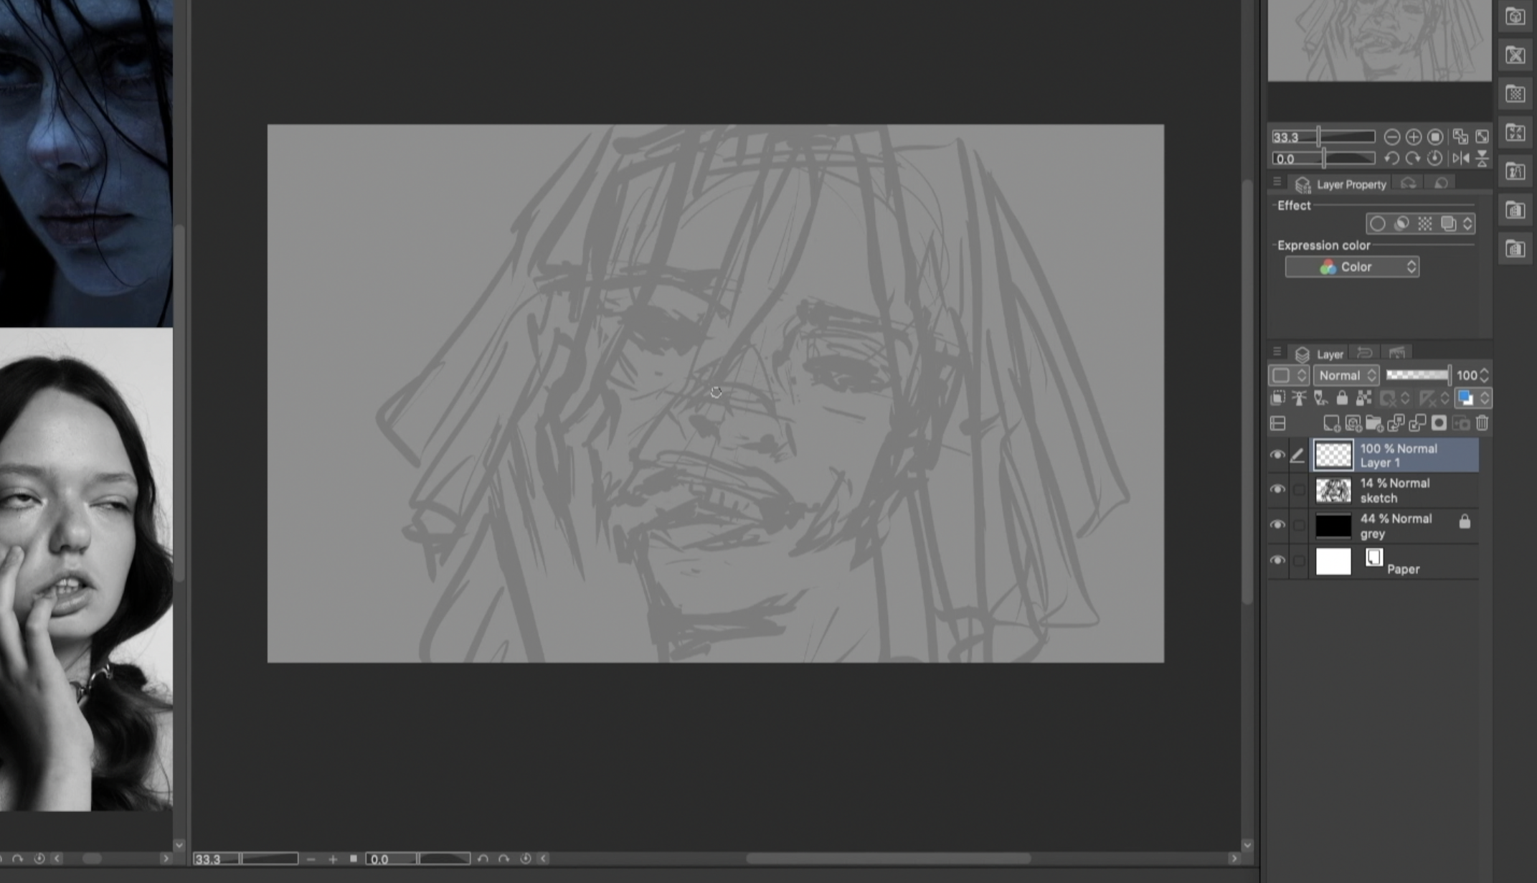Create a layer mask
This screenshot has width=1537, height=883.
click(1439, 423)
